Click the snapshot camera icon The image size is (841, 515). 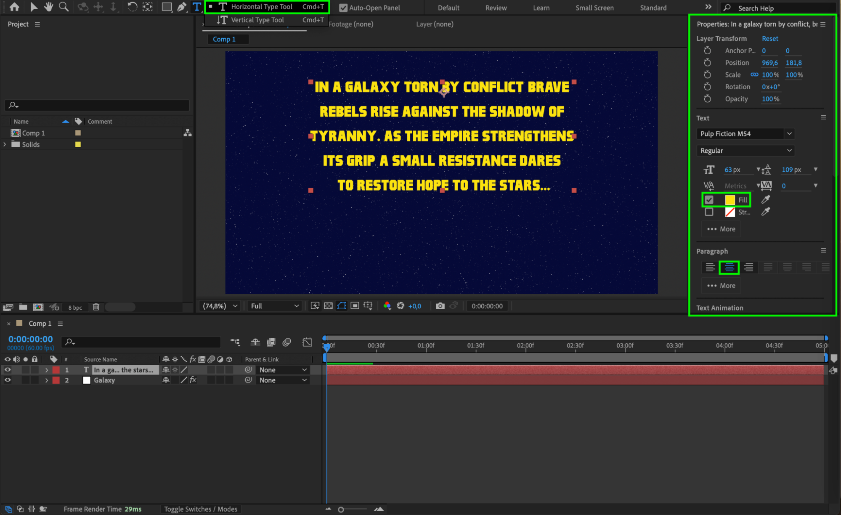[440, 306]
